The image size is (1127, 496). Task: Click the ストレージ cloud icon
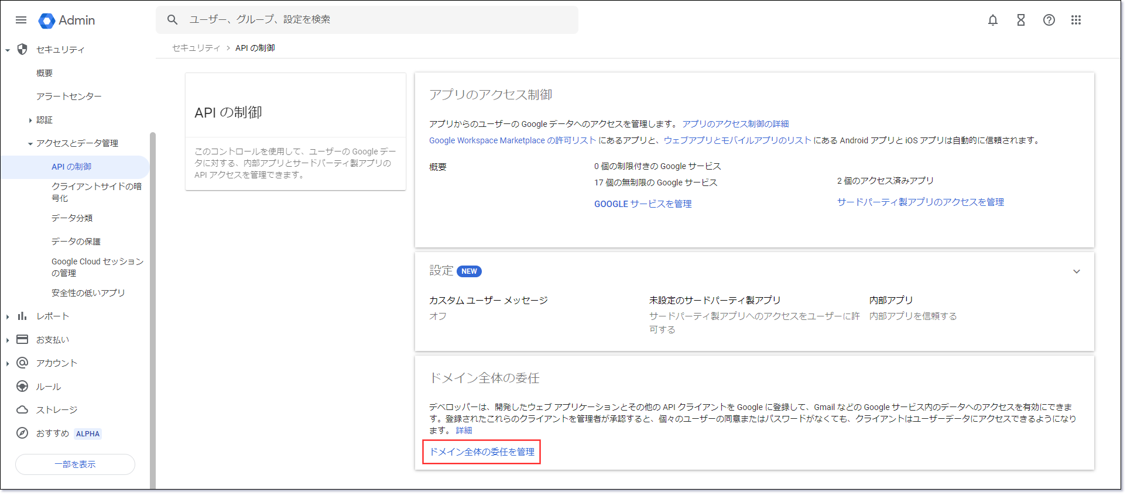pos(22,409)
